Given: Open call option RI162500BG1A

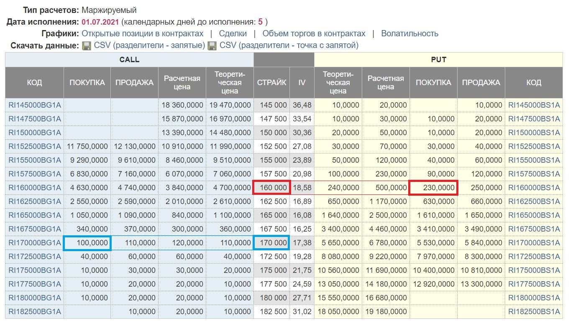Looking at the screenshot, I should coord(35,202).
